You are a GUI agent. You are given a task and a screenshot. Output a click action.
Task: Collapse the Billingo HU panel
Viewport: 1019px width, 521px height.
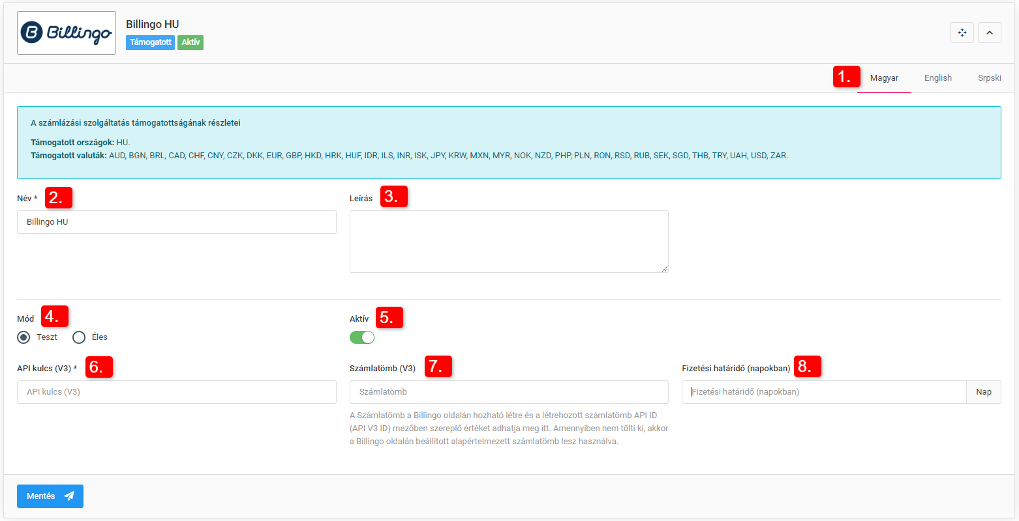tap(990, 33)
